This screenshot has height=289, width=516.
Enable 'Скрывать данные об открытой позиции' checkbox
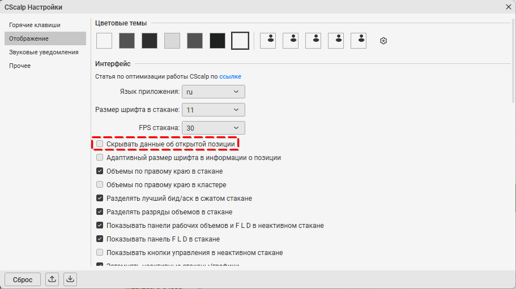pyautogui.click(x=100, y=144)
